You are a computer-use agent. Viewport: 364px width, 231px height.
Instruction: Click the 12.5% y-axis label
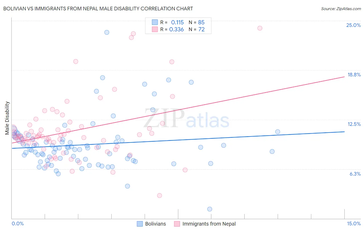pos(354,124)
